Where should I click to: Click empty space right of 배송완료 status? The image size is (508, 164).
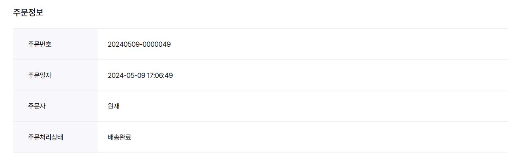(319, 137)
